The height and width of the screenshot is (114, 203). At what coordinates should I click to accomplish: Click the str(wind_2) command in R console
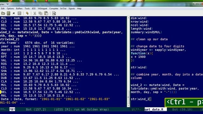coord(10,39)
